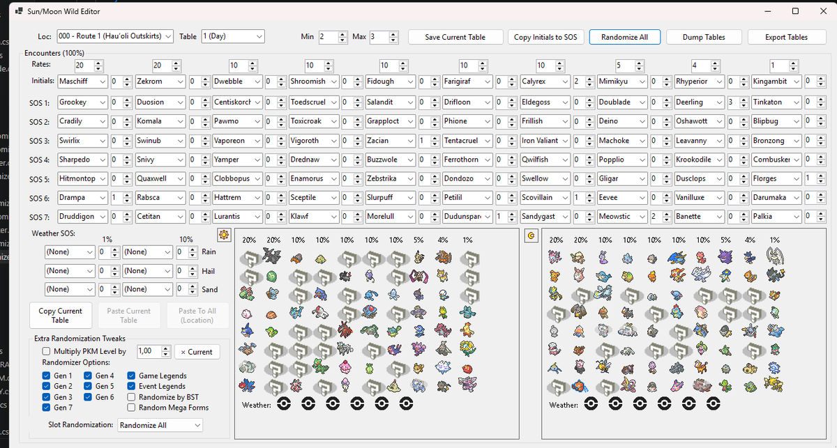Decrease the Max level stepper
The height and width of the screenshot is (448, 837).
pos(394,40)
